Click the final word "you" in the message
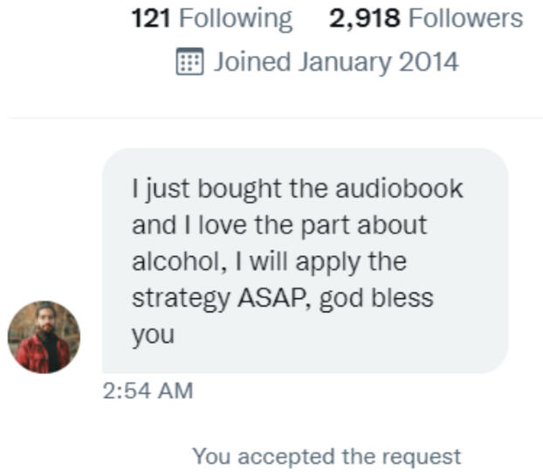The width and height of the screenshot is (543, 472). [x=153, y=334]
